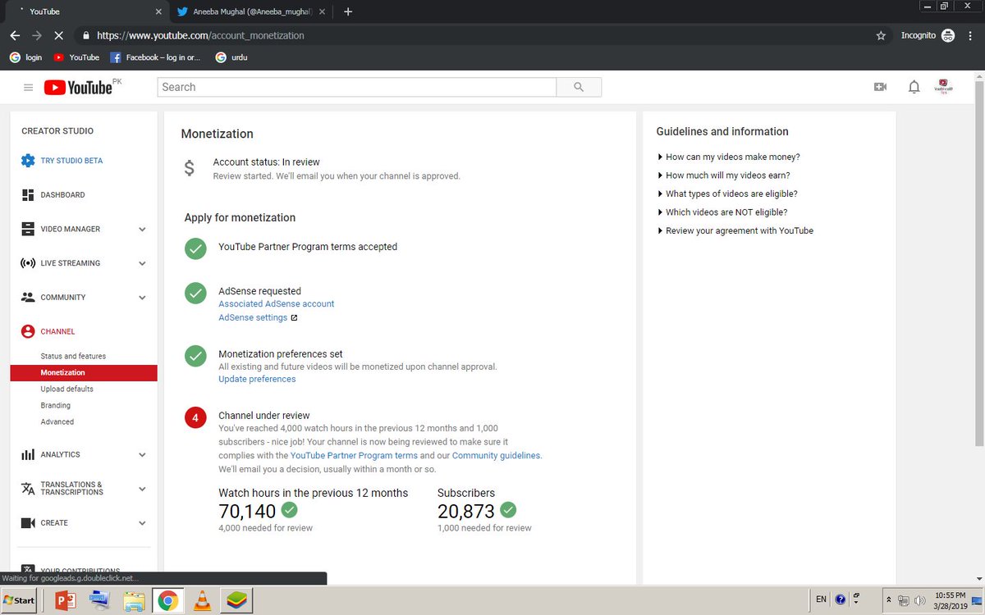Image resolution: width=985 pixels, height=615 pixels.
Task: Open a new browser tab
Action: click(348, 11)
